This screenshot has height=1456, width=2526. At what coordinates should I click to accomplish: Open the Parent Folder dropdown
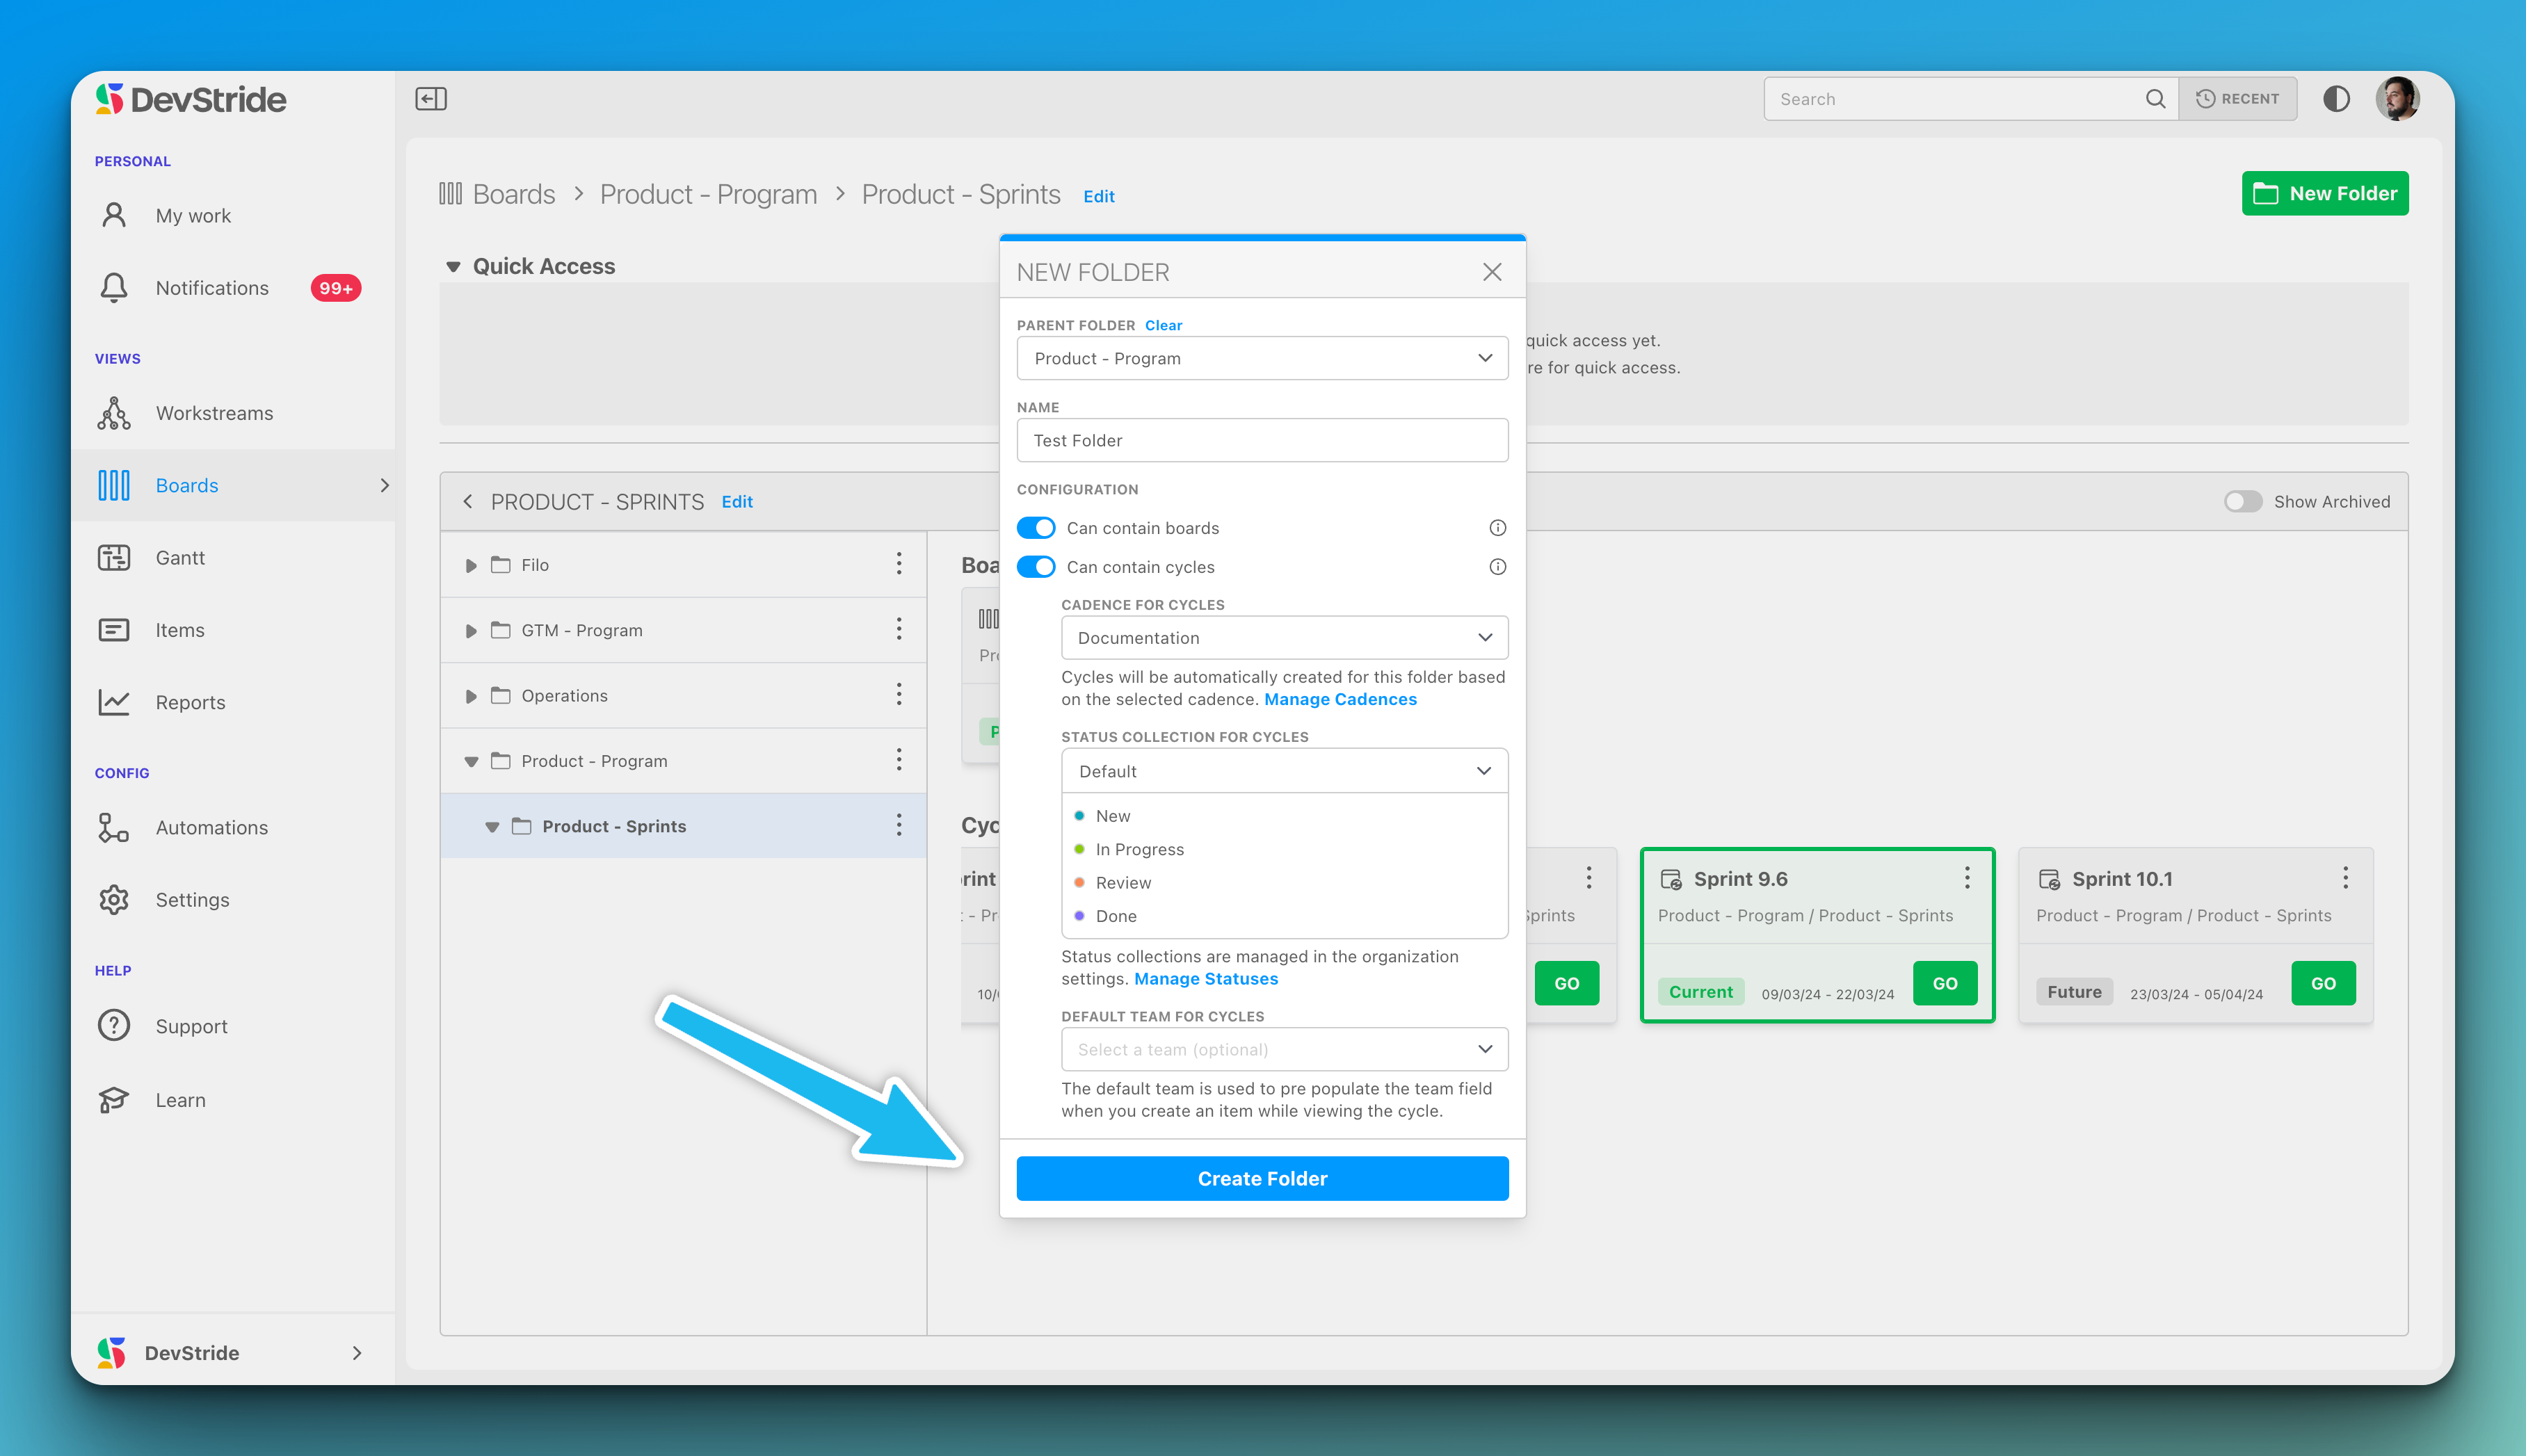pos(1262,357)
